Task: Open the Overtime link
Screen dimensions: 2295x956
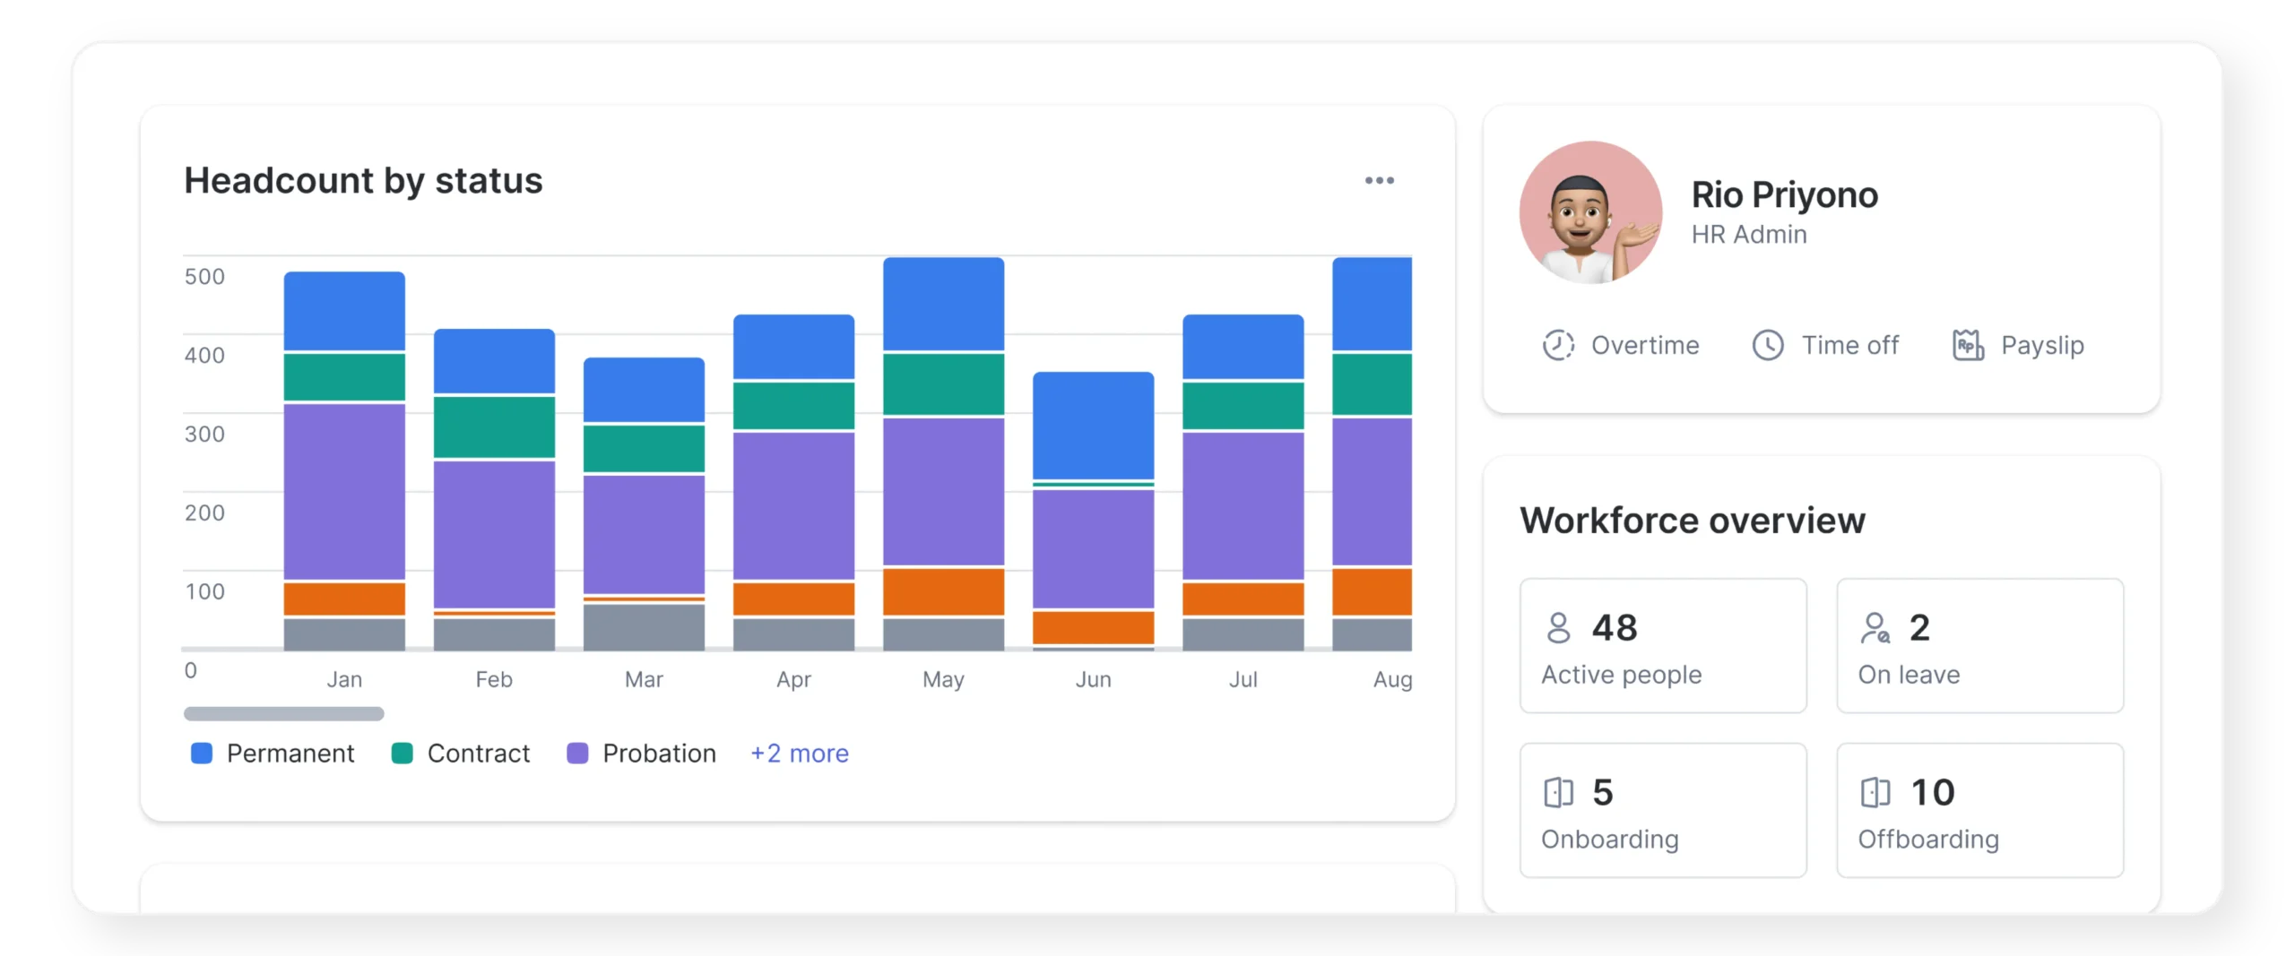Action: point(1644,345)
